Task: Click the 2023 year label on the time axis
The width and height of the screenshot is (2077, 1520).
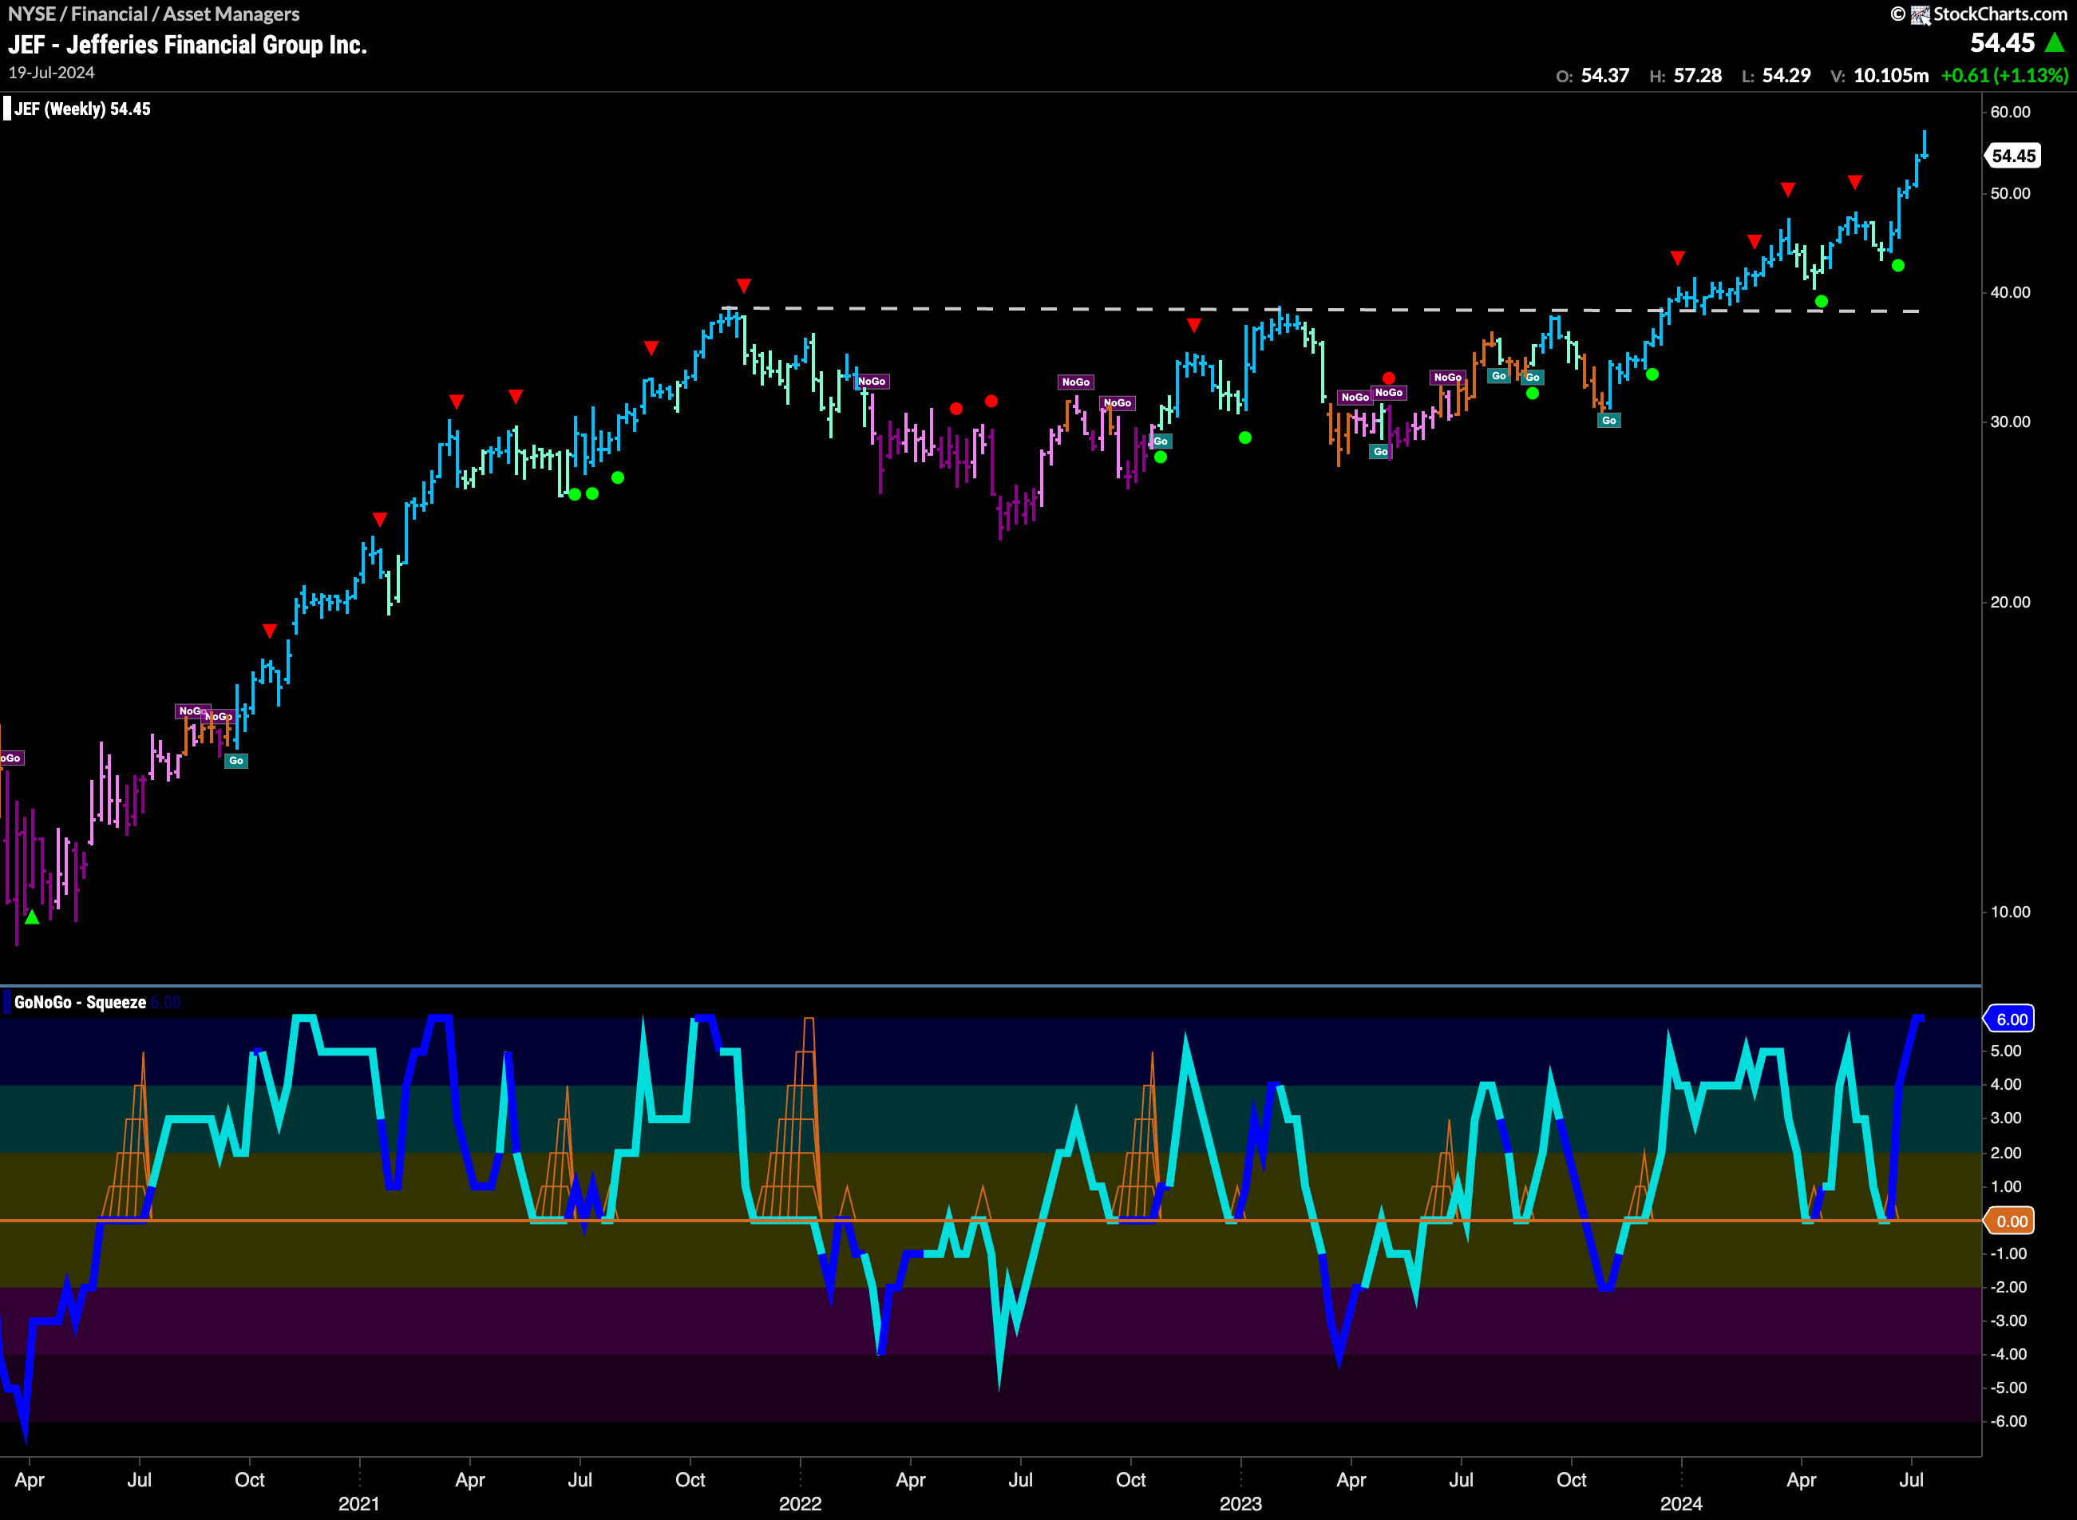Action: tap(1241, 1503)
